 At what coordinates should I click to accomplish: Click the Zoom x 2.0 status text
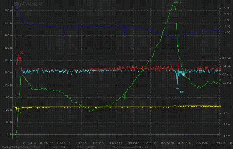[x=58, y=147]
